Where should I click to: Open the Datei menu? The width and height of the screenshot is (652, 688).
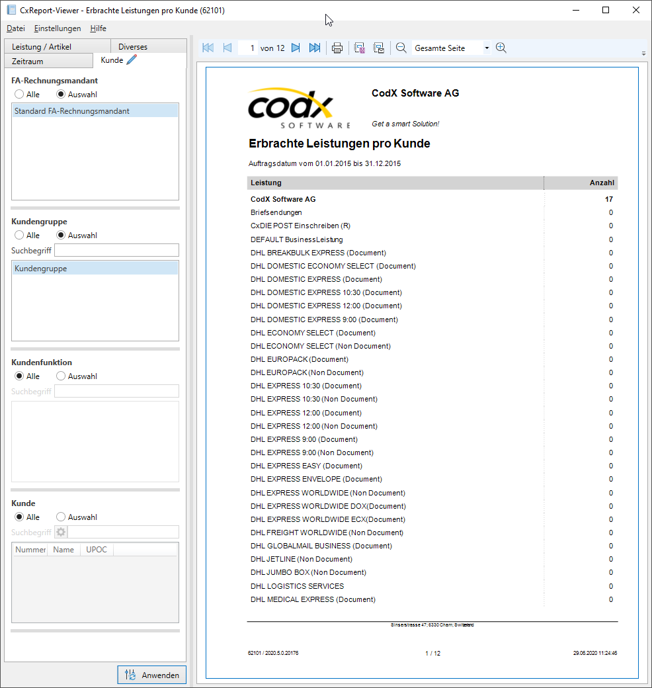coord(16,28)
